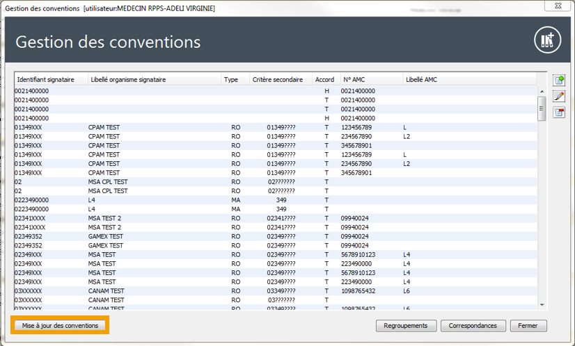575x346 pixels.
Task: Click the delete convention icon (red minus)
Action: click(558, 113)
